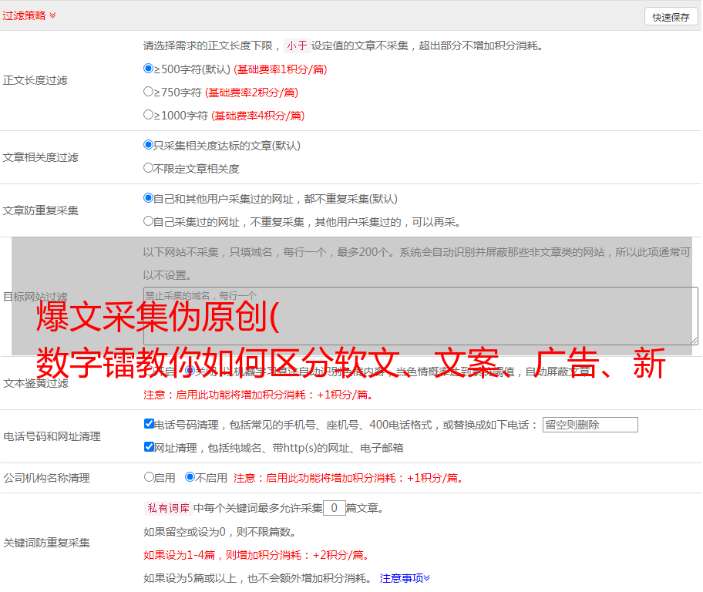Select 自己和其他用户采集过的网址 no-repeat option
This screenshot has height=592, width=703.
149,198
